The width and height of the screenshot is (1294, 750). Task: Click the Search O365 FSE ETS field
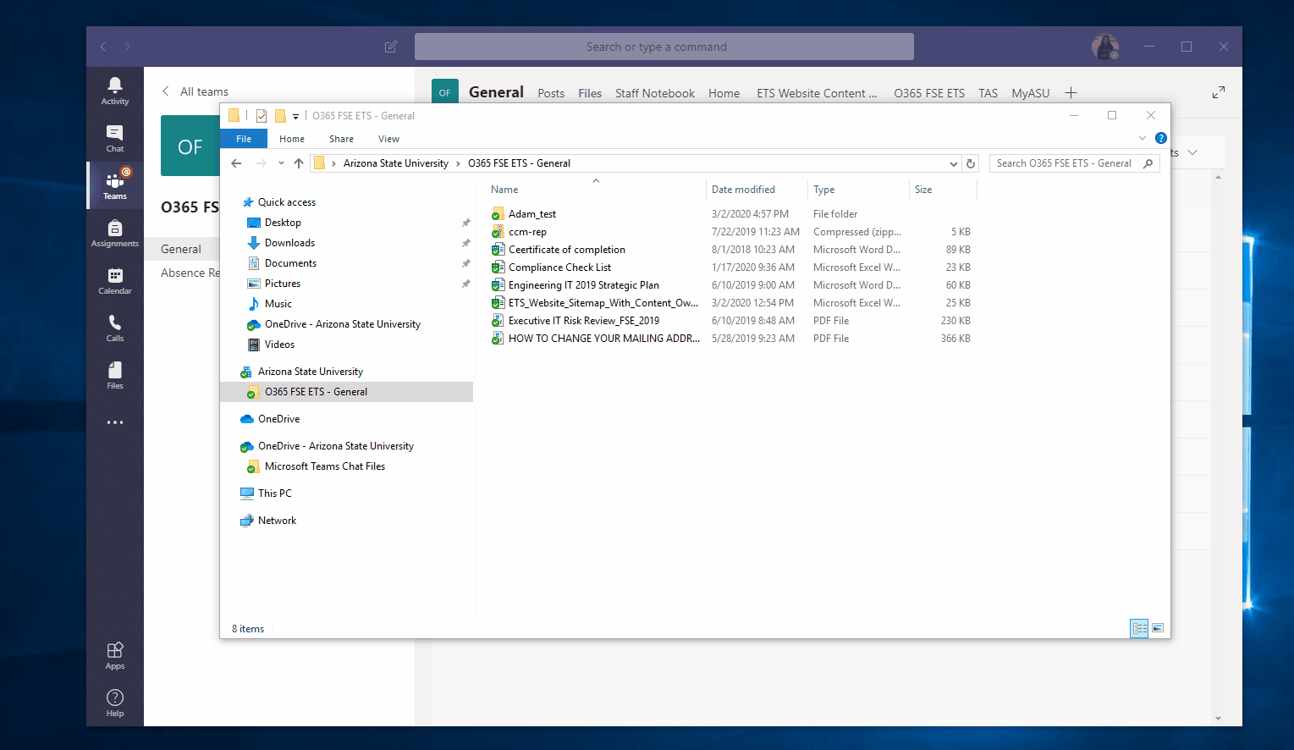(x=1065, y=163)
